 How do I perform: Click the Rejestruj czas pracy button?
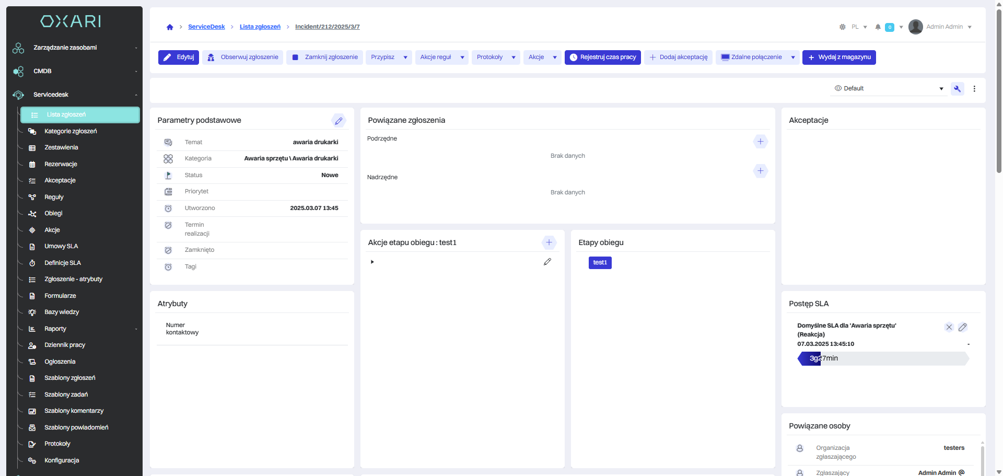point(602,57)
